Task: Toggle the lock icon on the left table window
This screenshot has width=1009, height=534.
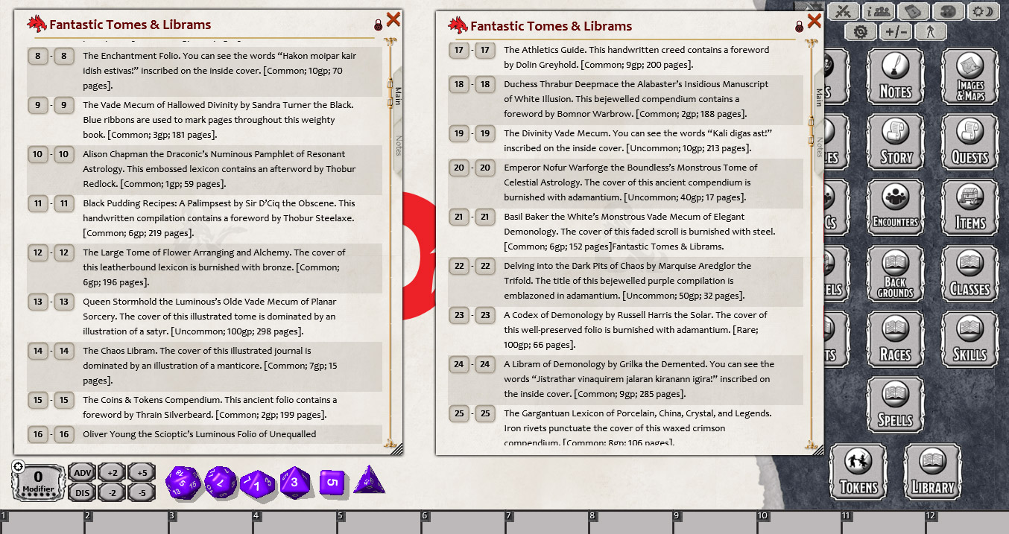Action: point(378,25)
